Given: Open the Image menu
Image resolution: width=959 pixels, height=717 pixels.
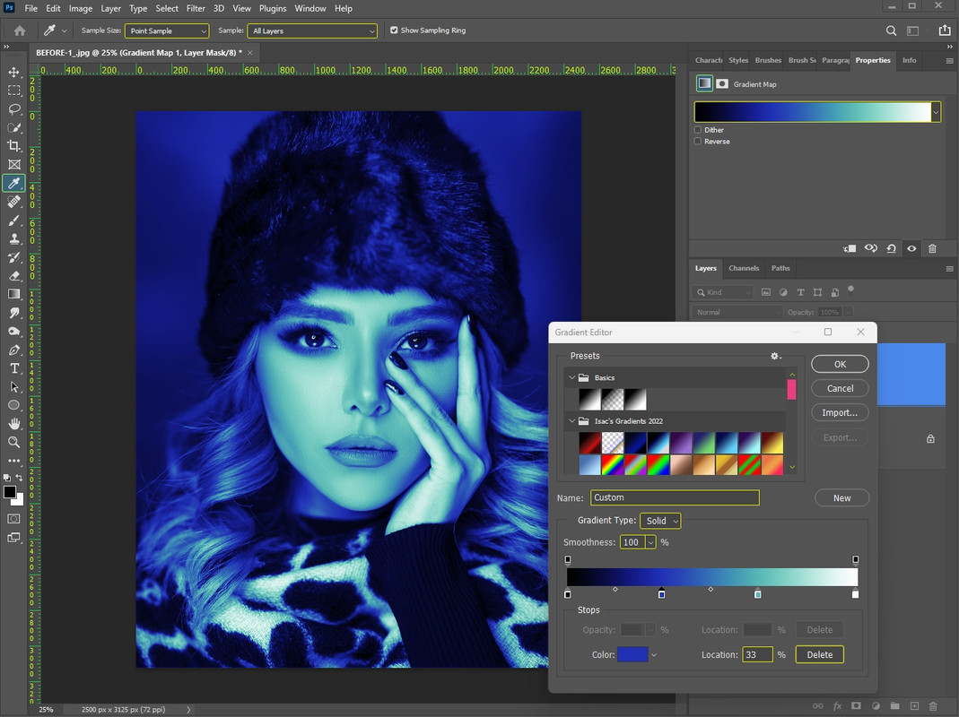Looking at the screenshot, I should pyautogui.click(x=80, y=9).
